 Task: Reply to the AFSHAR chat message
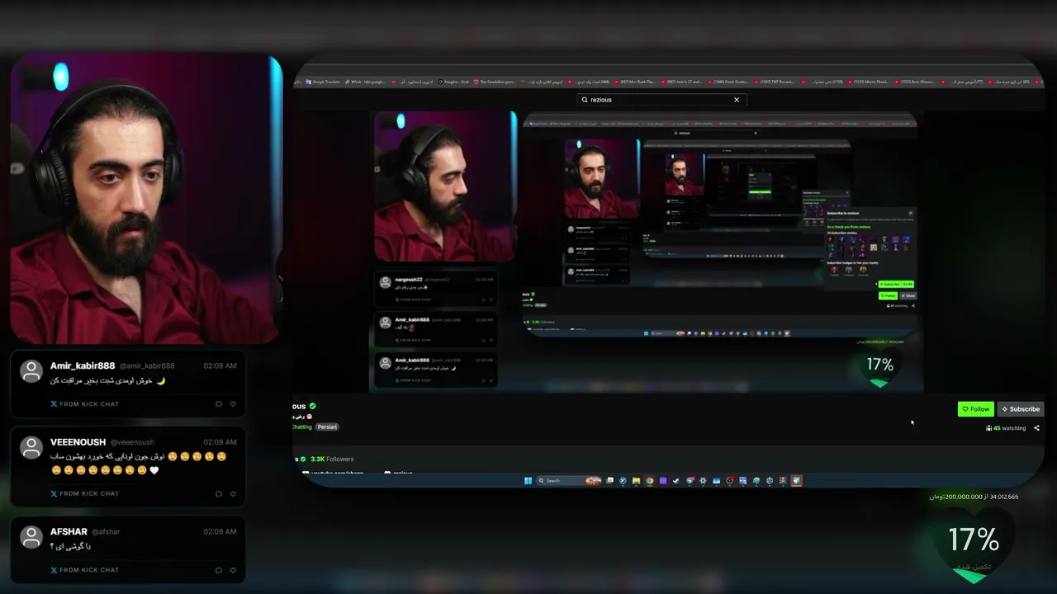pos(219,570)
